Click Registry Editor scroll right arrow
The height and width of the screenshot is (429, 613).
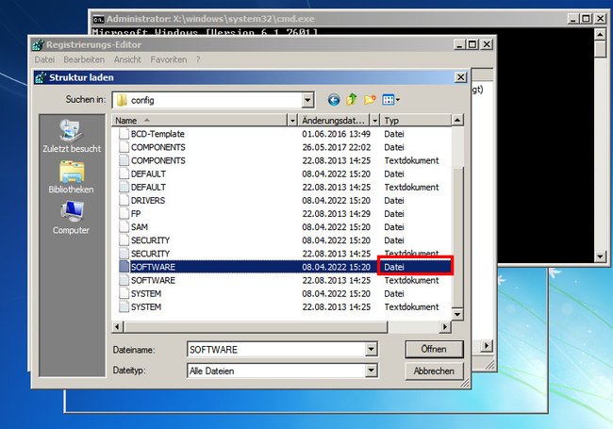coord(487,346)
